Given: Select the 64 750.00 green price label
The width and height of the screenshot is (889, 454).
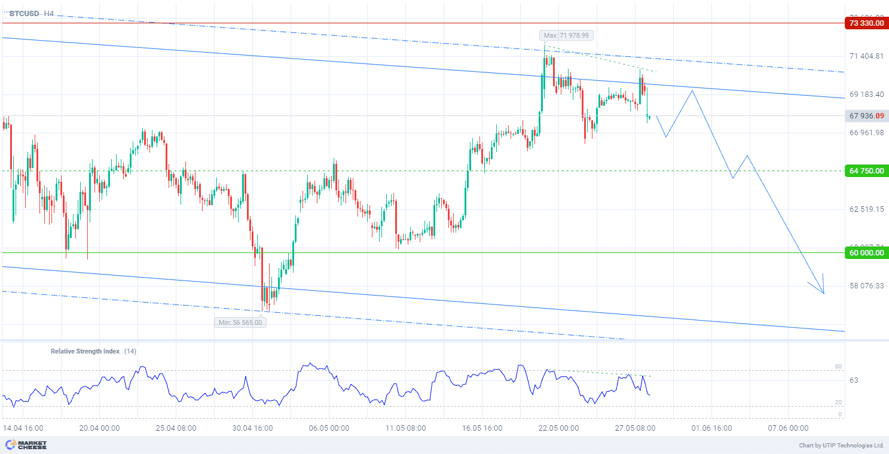Looking at the screenshot, I should pyautogui.click(x=866, y=171).
